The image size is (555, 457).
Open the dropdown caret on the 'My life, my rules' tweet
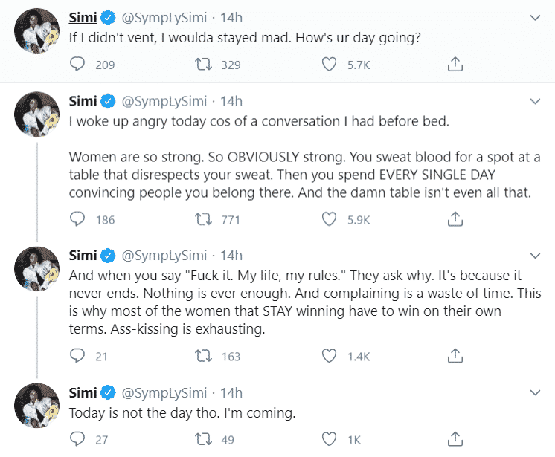point(533,255)
